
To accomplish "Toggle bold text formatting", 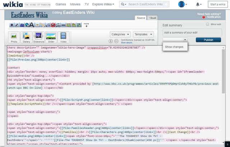I will point(12,25).
